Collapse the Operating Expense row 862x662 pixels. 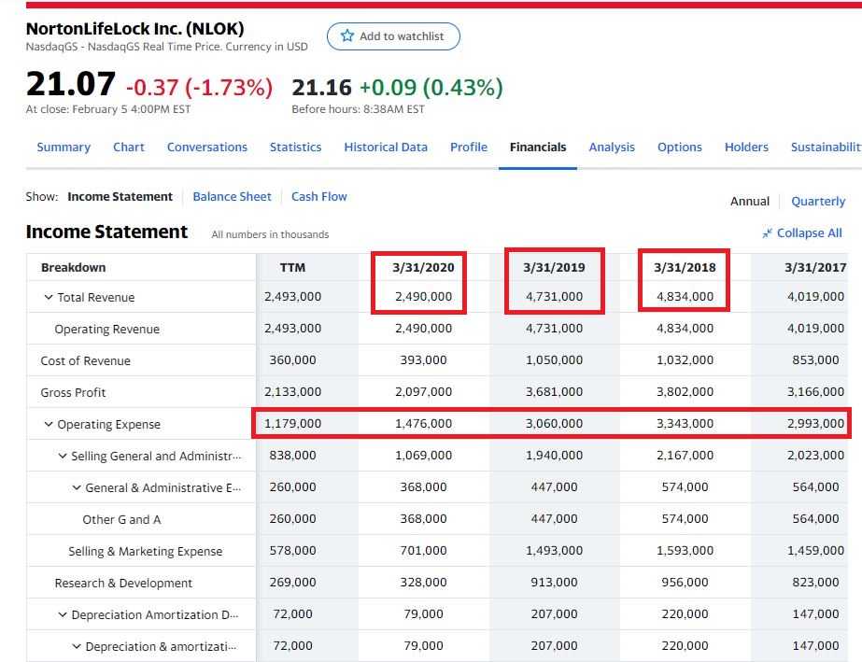(49, 425)
